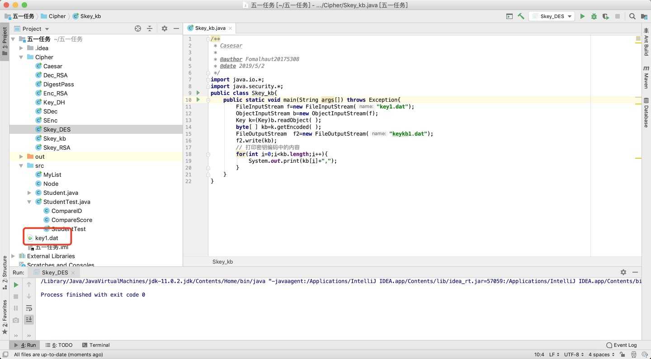The width and height of the screenshot is (651, 359).
Task: Locate current file in Project panel
Action: tap(138, 28)
